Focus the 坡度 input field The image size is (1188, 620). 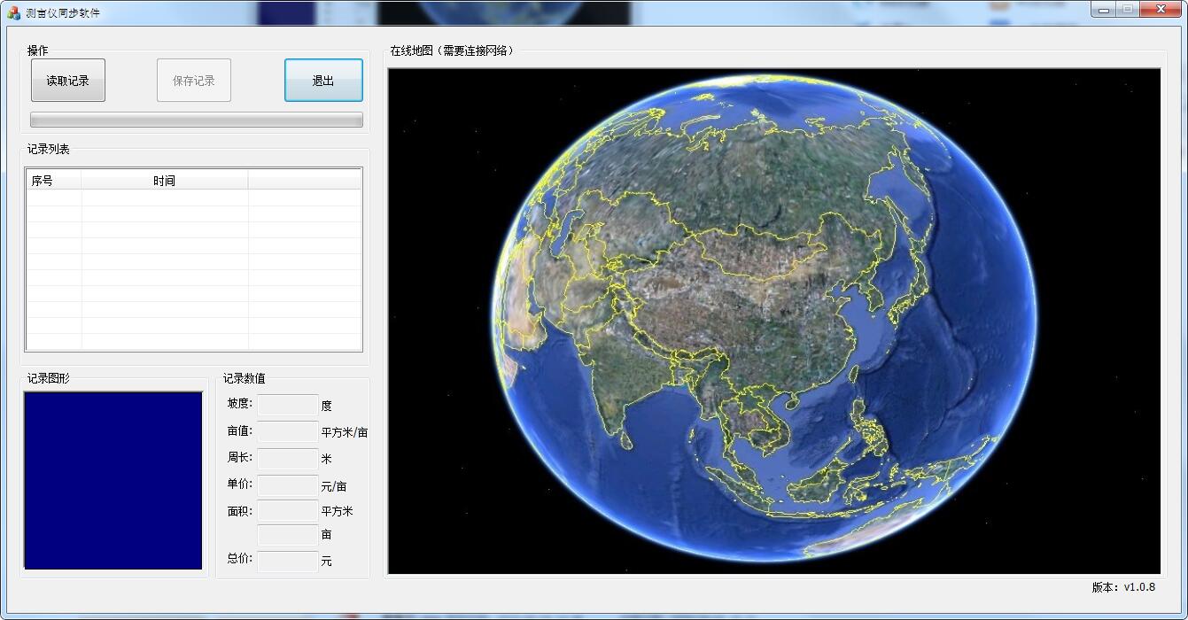pyautogui.click(x=287, y=405)
